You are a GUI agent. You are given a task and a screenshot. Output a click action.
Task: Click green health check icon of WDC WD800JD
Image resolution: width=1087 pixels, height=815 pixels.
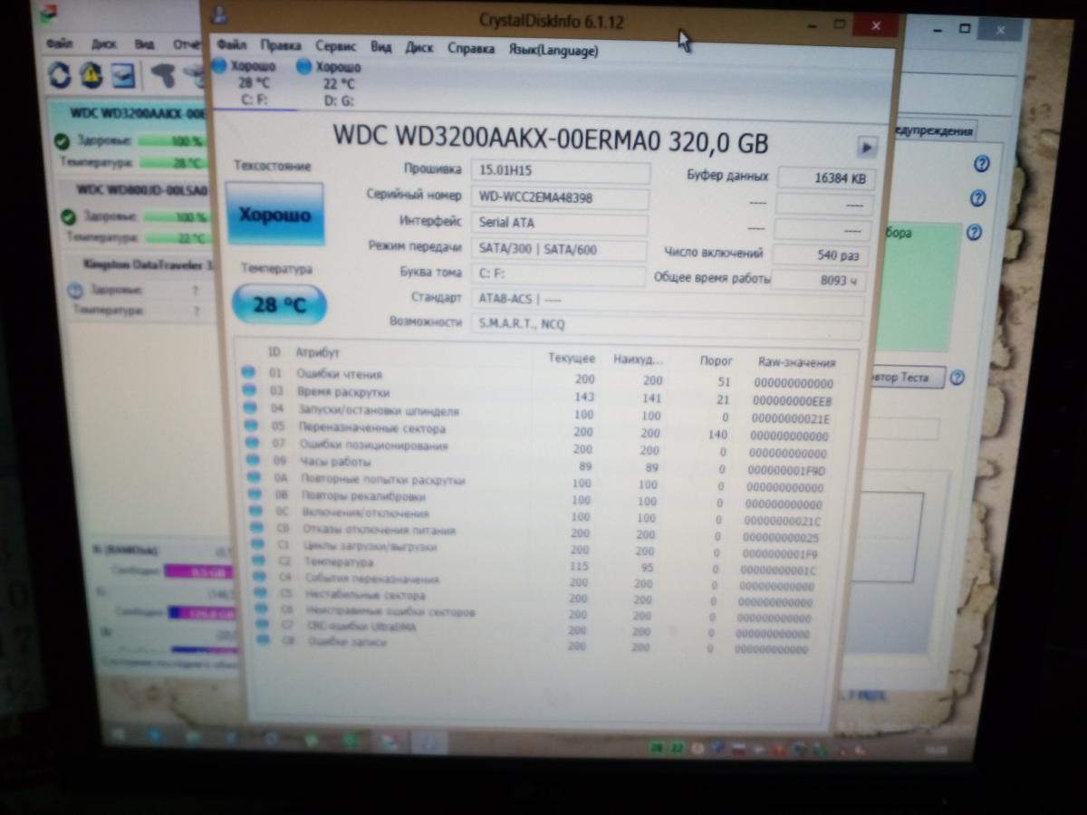[67, 217]
